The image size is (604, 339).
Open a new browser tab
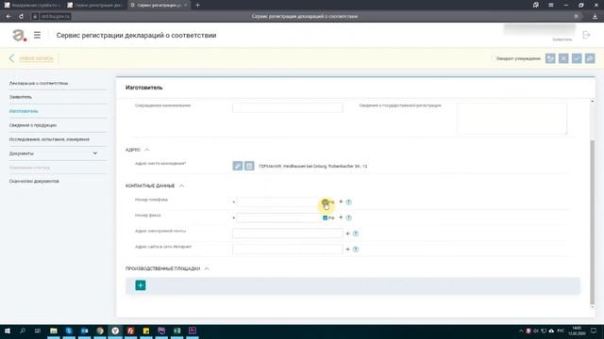tap(197, 5)
